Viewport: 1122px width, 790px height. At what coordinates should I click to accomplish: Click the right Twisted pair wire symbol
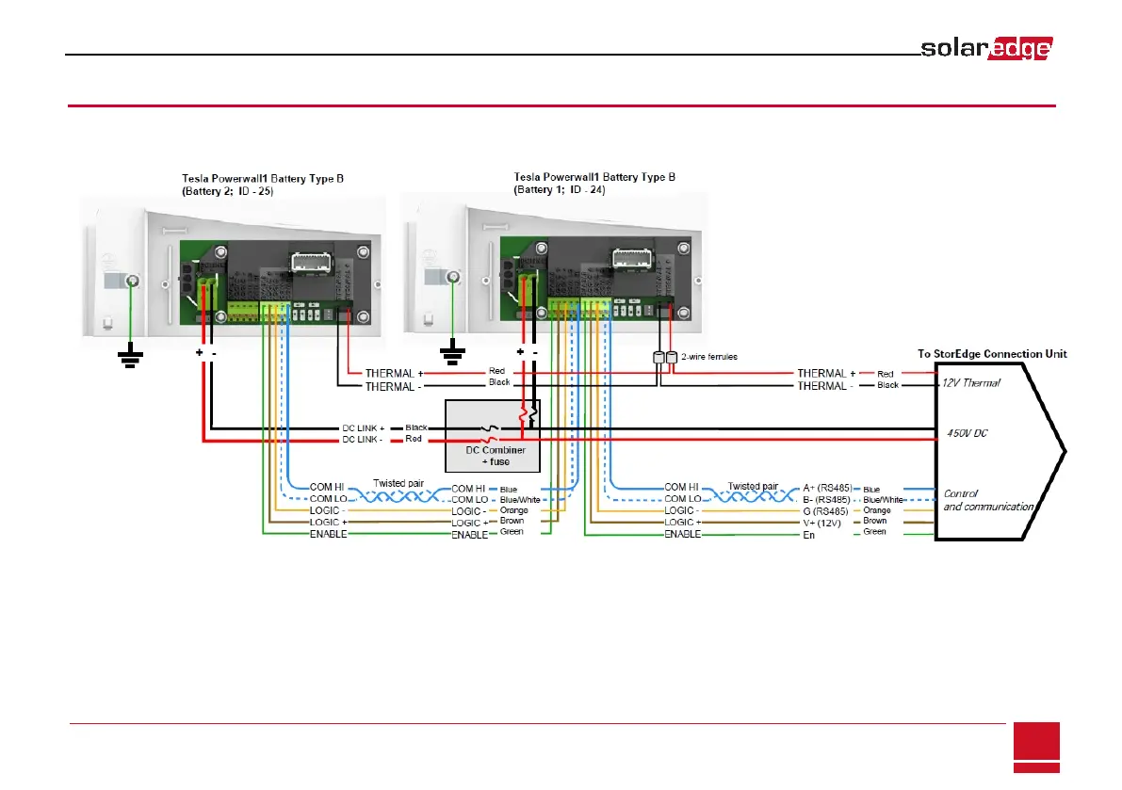tap(753, 495)
